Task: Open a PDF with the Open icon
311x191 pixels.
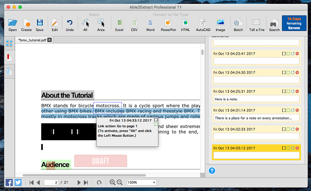Action: (12, 25)
